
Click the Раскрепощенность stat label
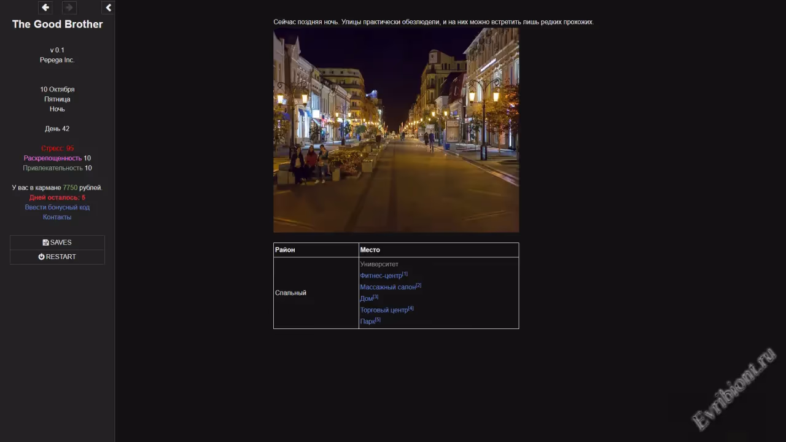pyautogui.click(x=53, y=158)
